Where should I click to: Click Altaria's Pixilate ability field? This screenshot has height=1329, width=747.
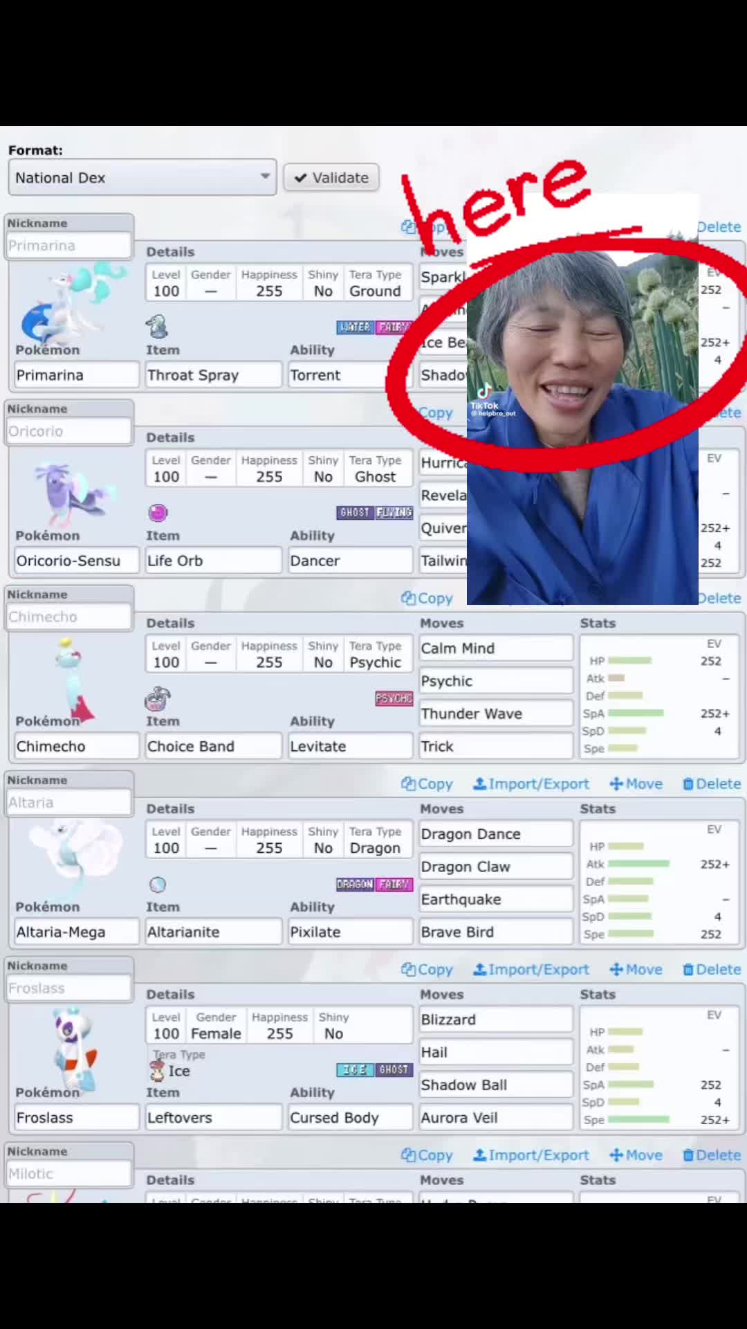pyautogui.click(x=351, y=932)
